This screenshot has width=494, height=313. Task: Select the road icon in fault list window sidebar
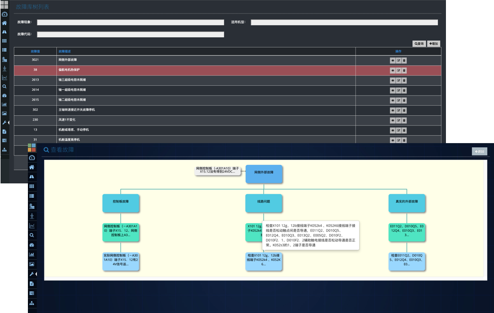[5, 32]
